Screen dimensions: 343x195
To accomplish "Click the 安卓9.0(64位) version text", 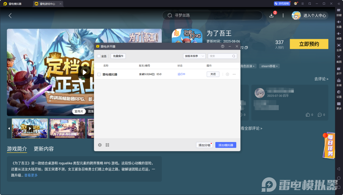I will tap(147, 74).
